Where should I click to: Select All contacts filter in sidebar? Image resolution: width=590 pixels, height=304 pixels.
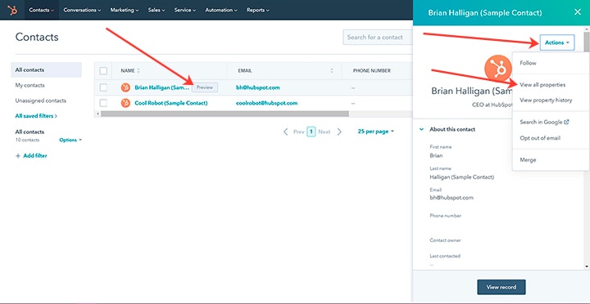point(46,69)
